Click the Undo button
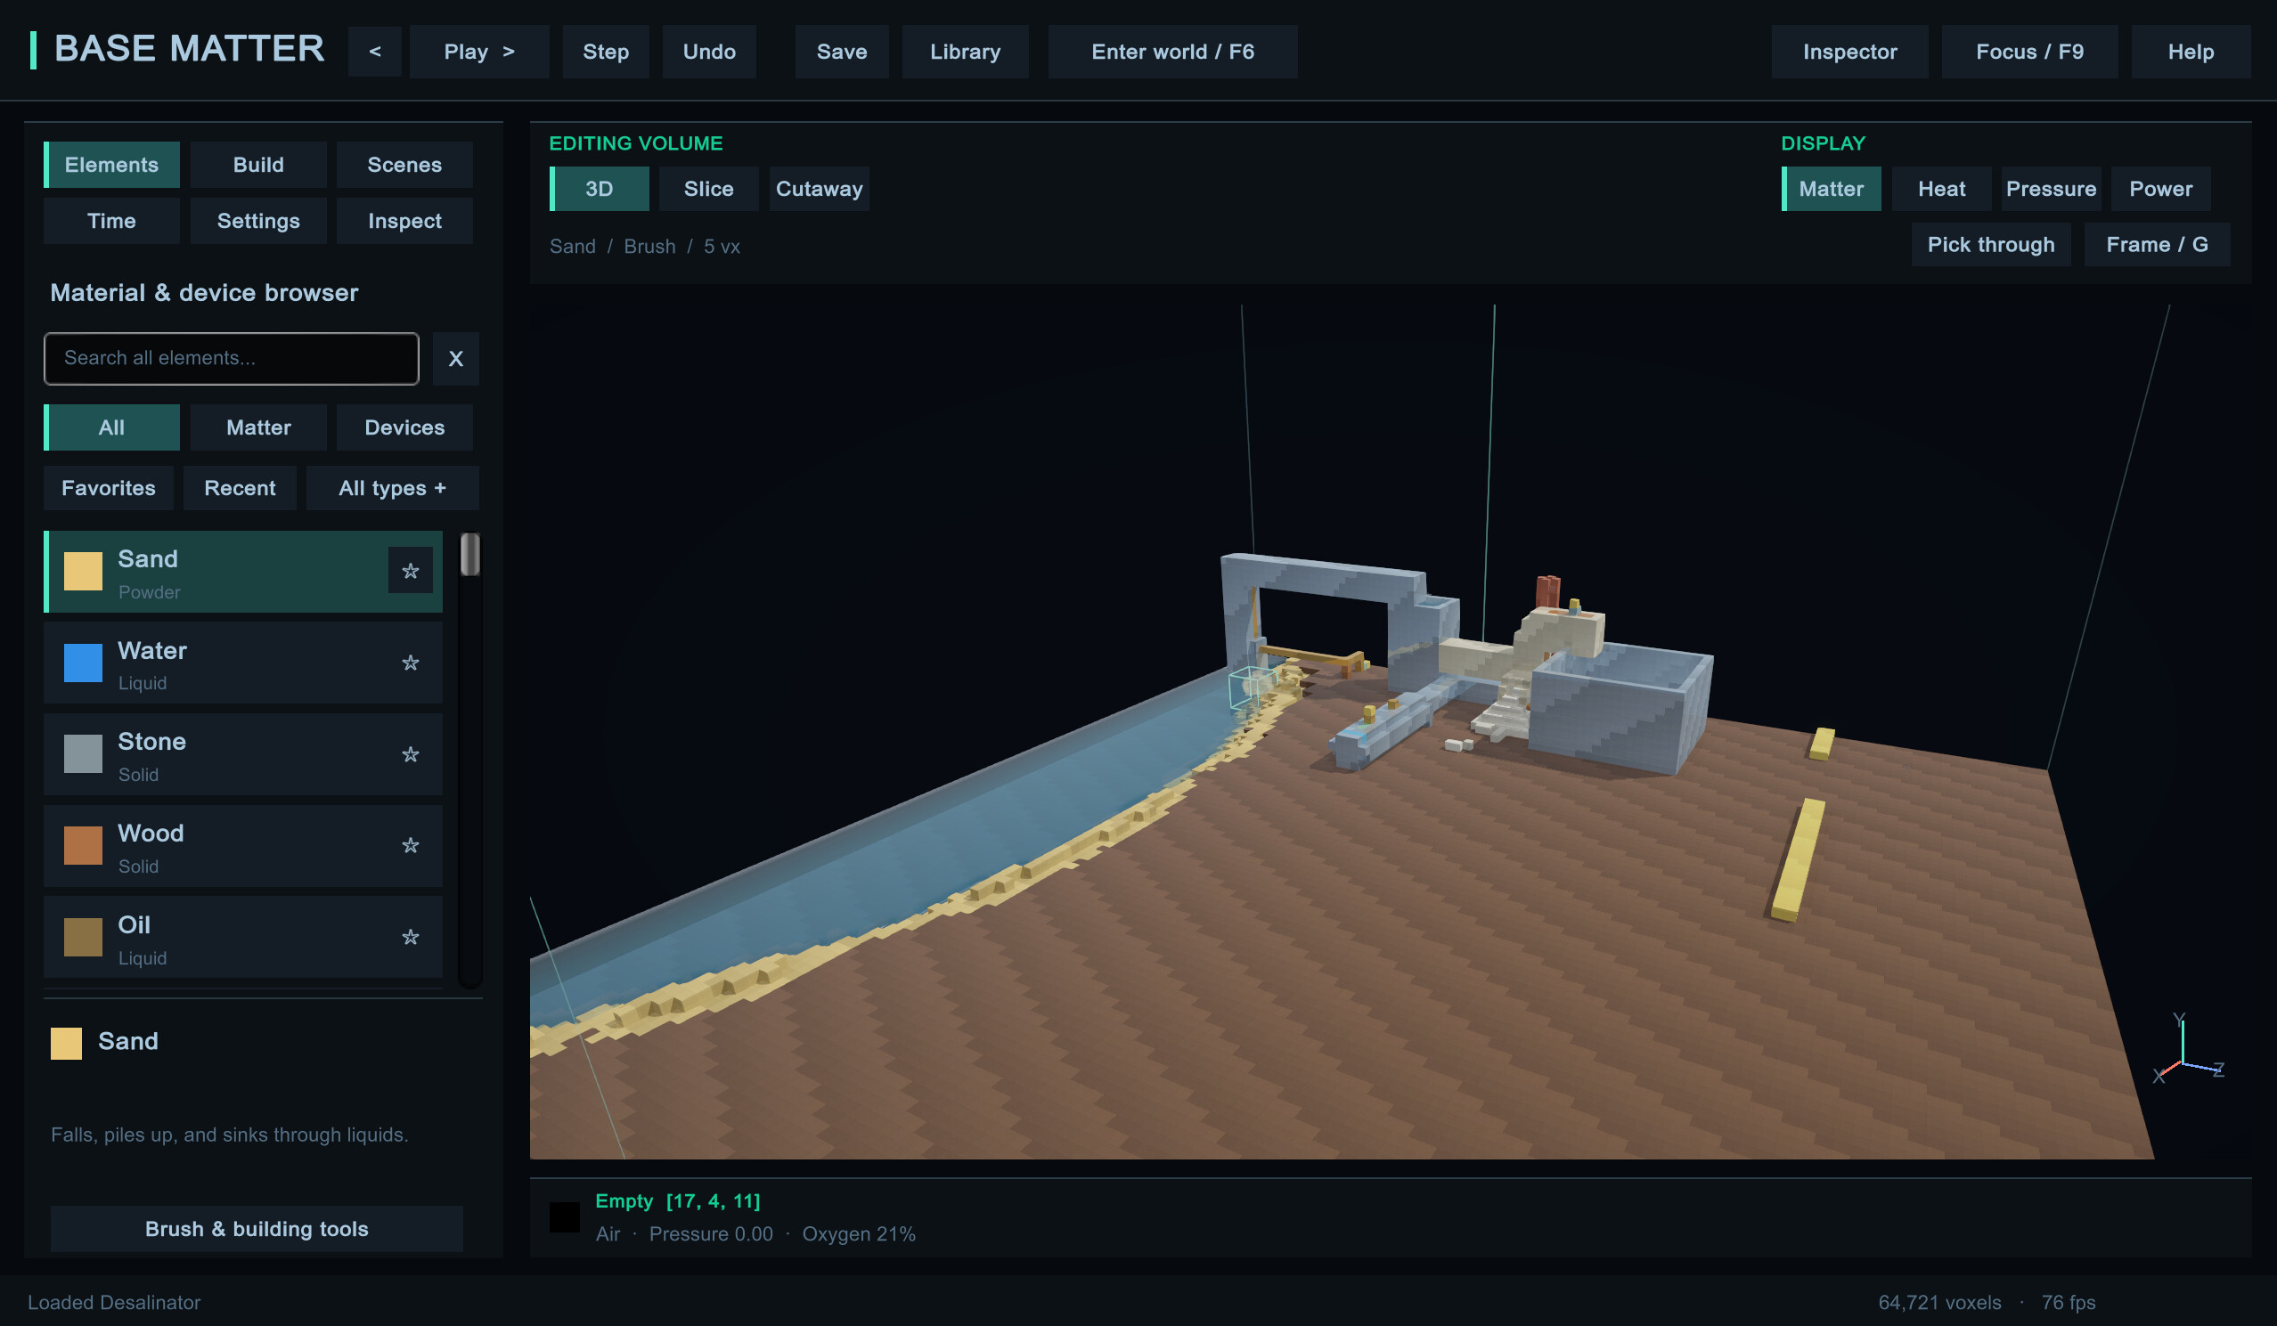This screenshot has width=2277, height=1326. [709, 52]
